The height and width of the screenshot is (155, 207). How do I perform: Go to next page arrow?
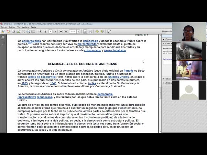pos(45,32)
